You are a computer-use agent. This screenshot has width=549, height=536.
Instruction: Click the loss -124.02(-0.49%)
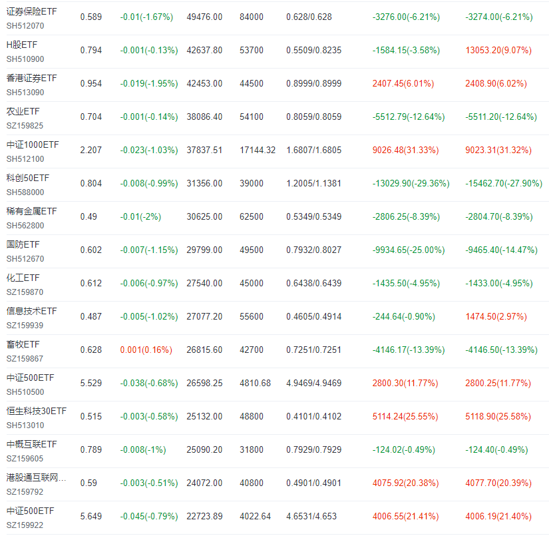(404, 449)
